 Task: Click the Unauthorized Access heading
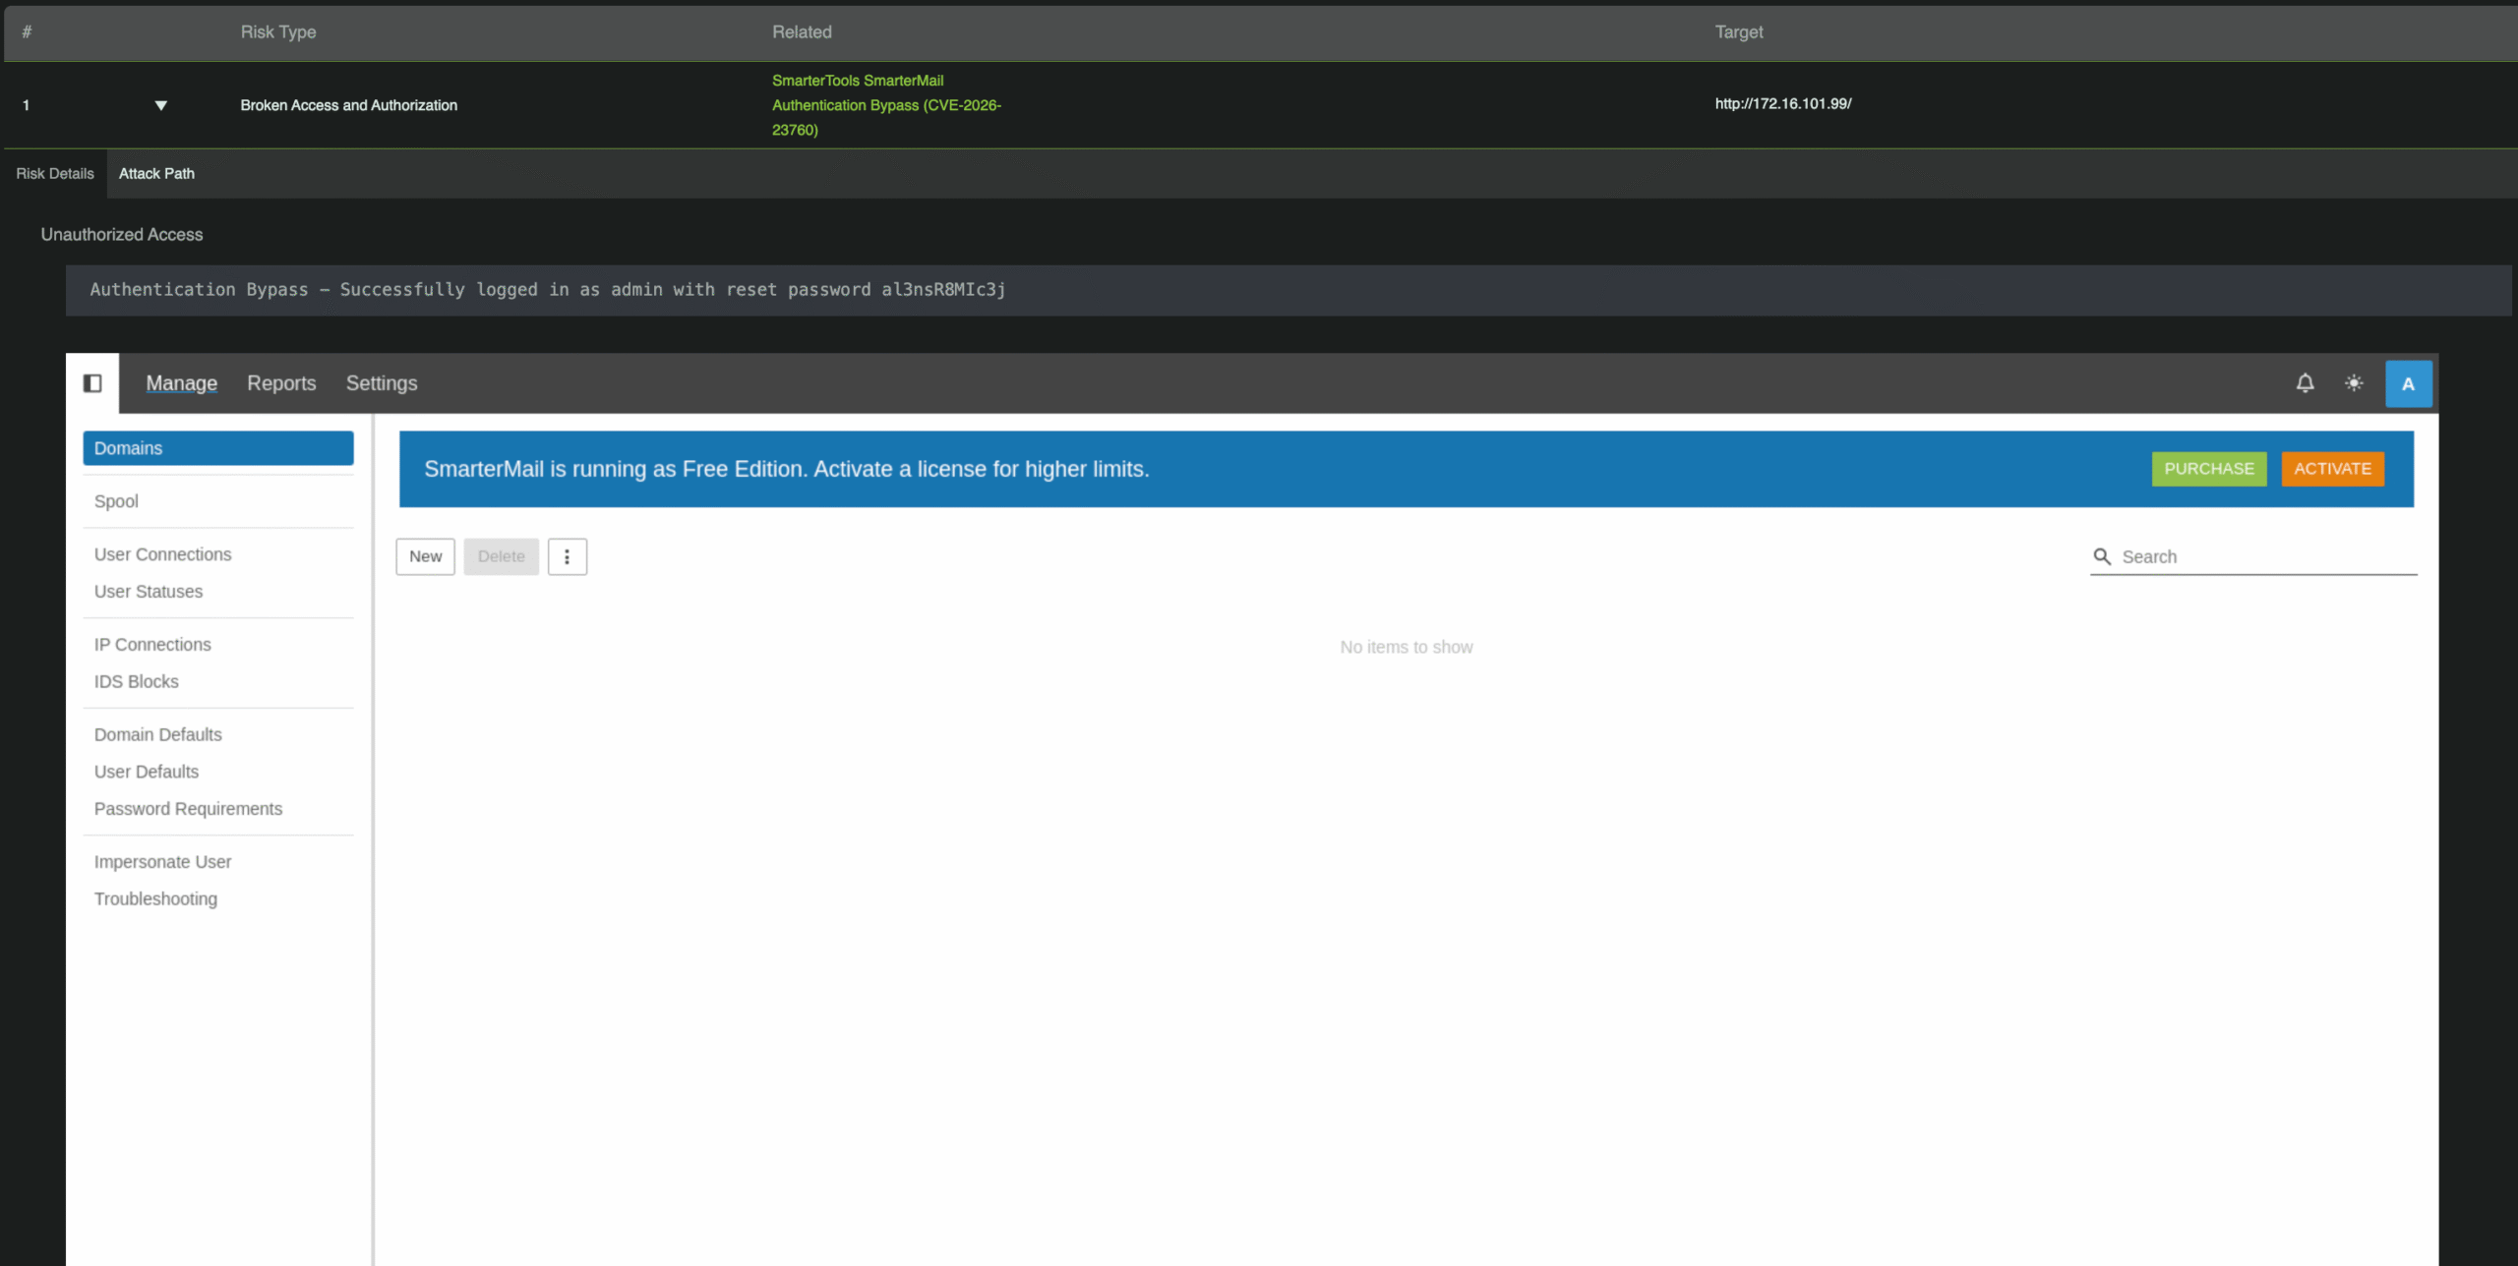click(122, 235)
